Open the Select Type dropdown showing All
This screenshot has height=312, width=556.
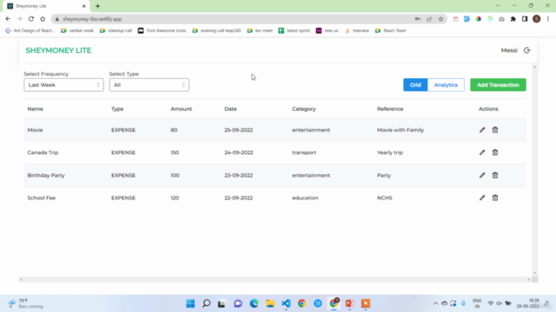pyautogui.click(x=149, y=85)
